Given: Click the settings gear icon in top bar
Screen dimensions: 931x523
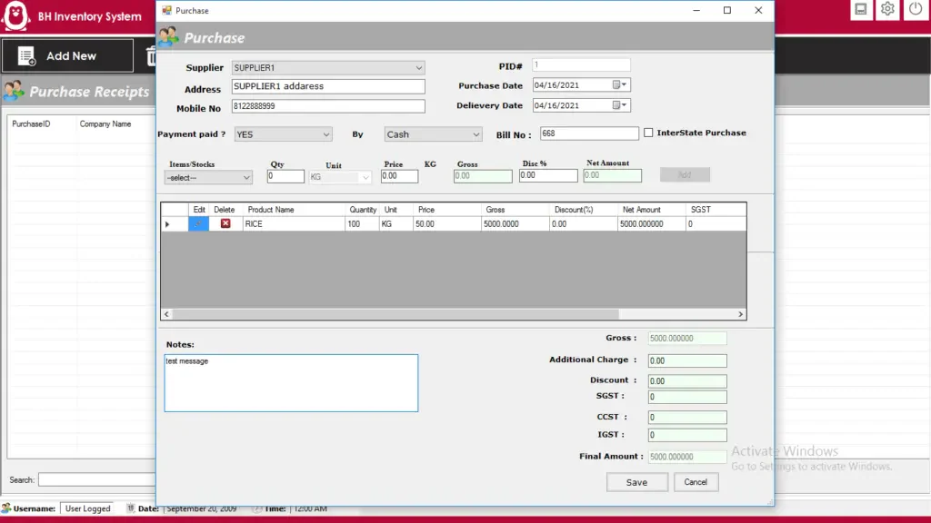Looking at the screenshot, I should click(x=887, y=9).
